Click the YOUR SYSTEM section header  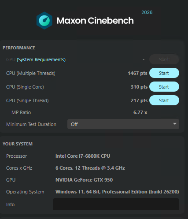tap(18, 144)
